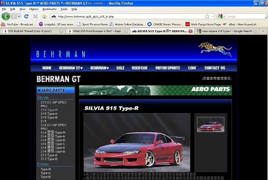Switch to wise square s15 Google Search tab
Screen dimensions: 268x180
(x=226, y=31)
